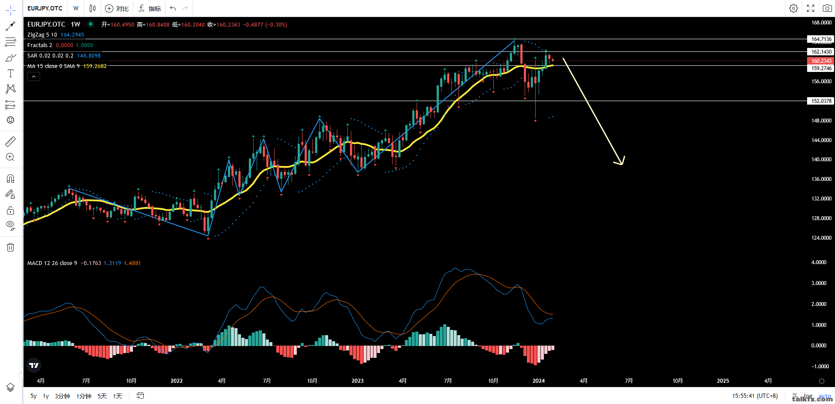
Task: Switch to the 5天 range
Action: coord(102,396)
